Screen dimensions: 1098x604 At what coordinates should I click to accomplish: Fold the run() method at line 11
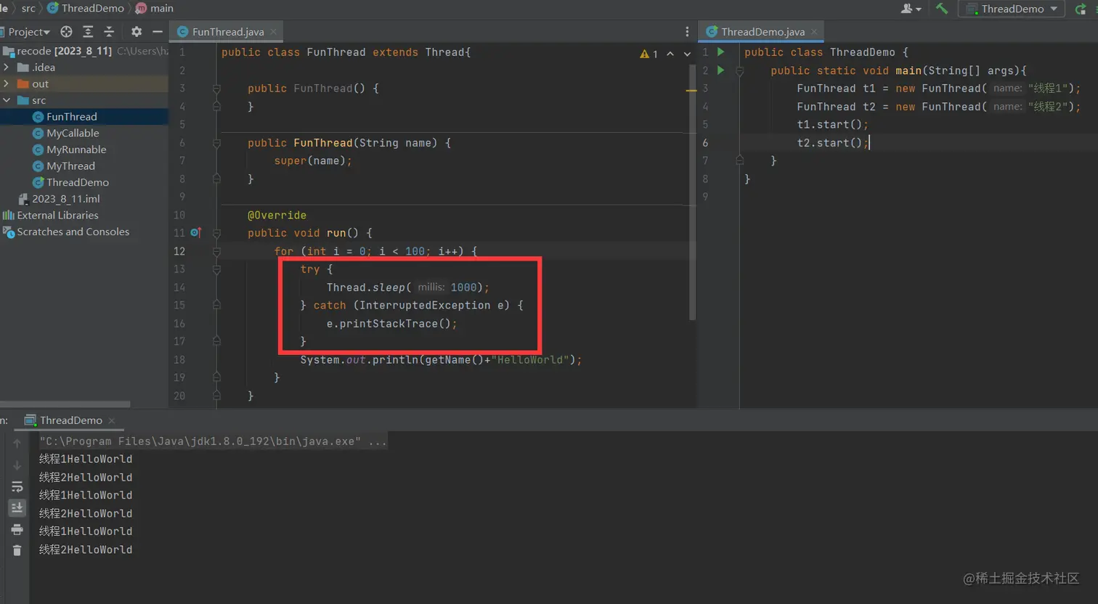pyautogui.click(x=216, y=233)
